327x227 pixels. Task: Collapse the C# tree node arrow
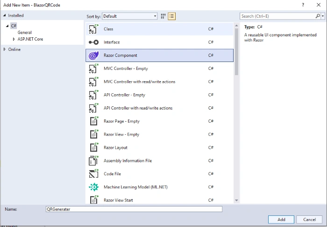tap(7, 26)
